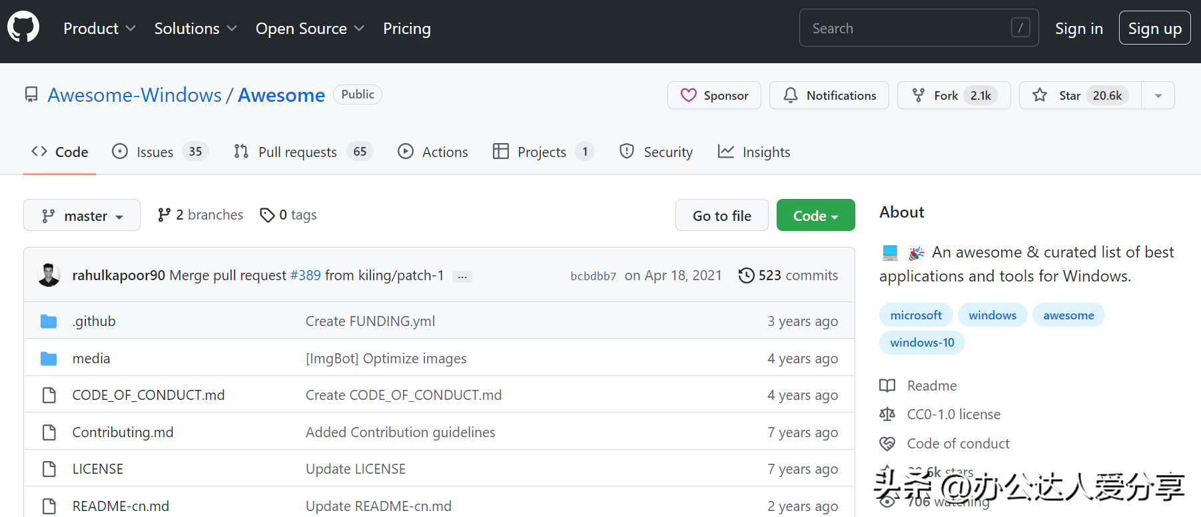Expand the Product menu in header
This screenshot has height=517, width=1201.
pyautogui.click(x=99, y=29)
